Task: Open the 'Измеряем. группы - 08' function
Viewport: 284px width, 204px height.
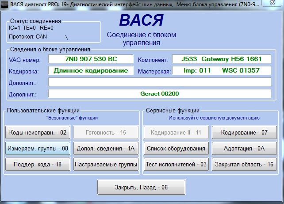Action: [38, 148]
